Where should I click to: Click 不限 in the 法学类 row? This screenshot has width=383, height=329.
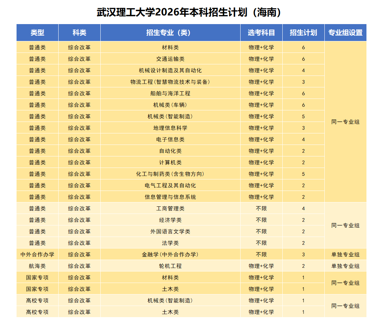click(261, 243)
